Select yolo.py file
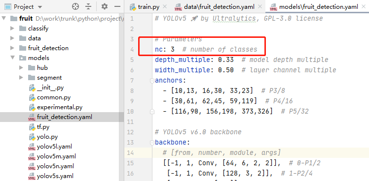 pyautogui.click(x=47, y=137)
